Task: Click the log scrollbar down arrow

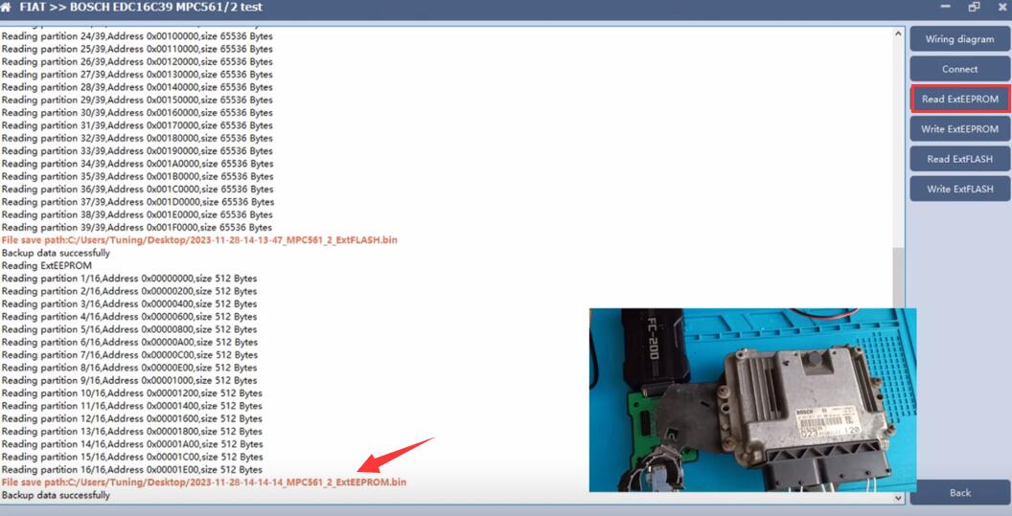Action: tap(898, 497)
